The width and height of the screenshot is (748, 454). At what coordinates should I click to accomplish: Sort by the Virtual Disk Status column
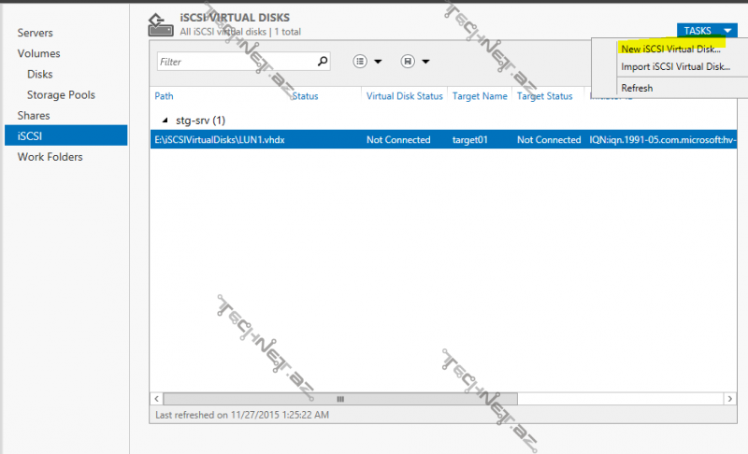click(404, 96)
